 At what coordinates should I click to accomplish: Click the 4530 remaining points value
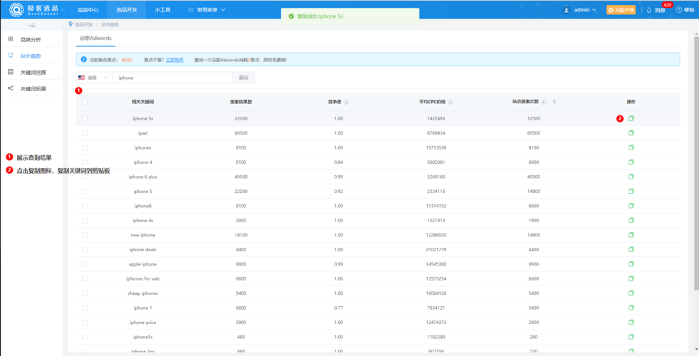(127, 59)
